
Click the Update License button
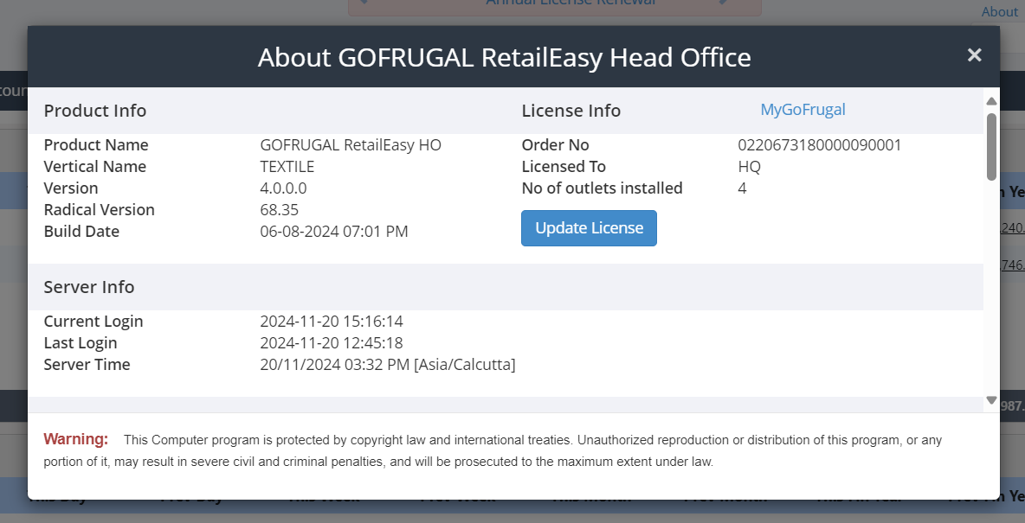tap(589, 228)
